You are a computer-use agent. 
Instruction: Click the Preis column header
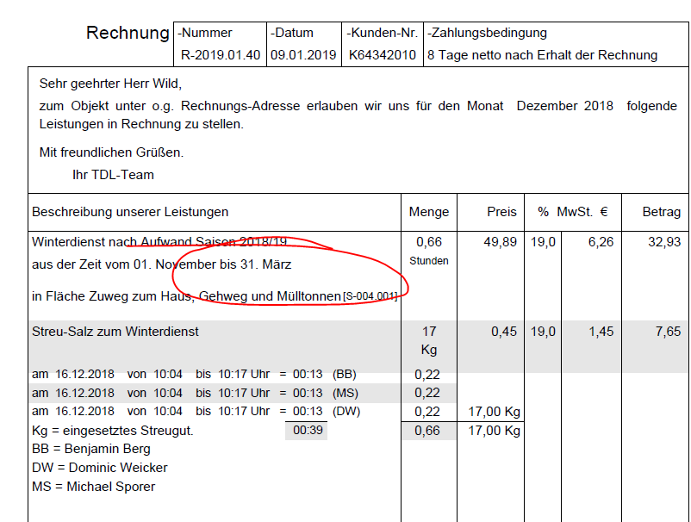pos(501,212)
